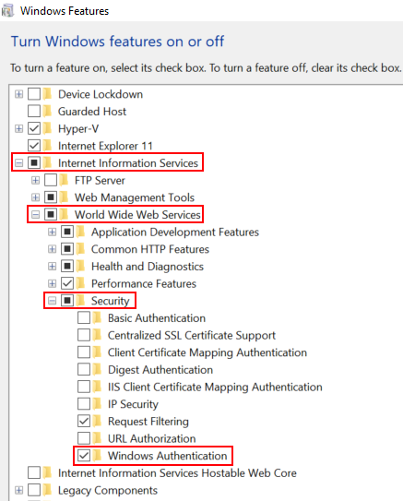403x501 pixels.
Task: Expand the FTP Server node
Action: coord(35,180)
